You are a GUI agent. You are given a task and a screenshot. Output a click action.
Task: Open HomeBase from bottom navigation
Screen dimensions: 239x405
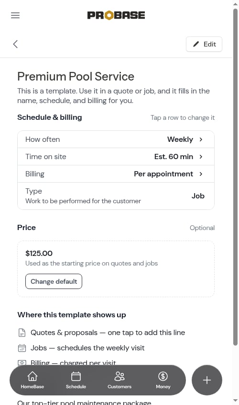(32, 380)
